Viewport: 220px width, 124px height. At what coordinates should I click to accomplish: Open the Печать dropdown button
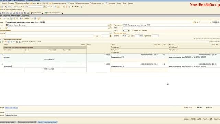(206, 119)
